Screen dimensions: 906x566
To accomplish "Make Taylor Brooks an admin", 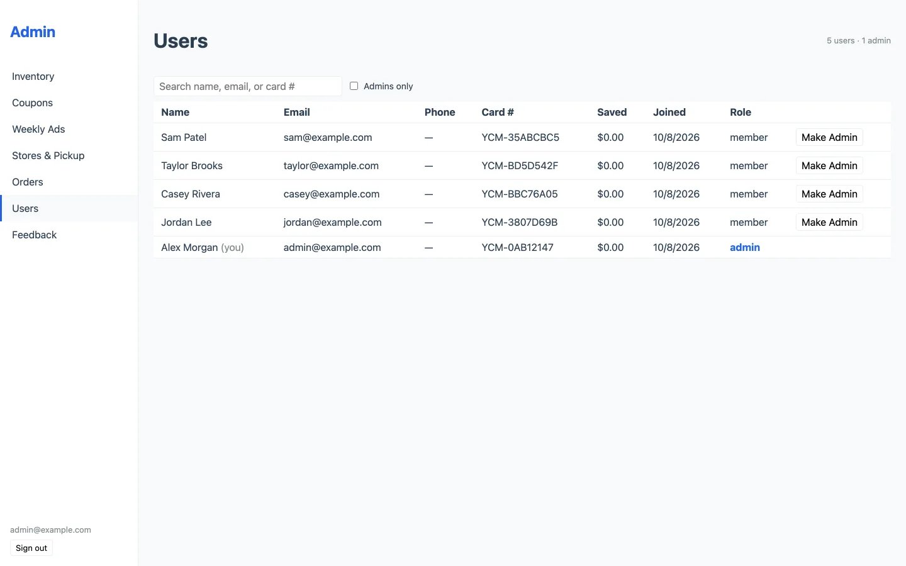I will coord(829,165).
